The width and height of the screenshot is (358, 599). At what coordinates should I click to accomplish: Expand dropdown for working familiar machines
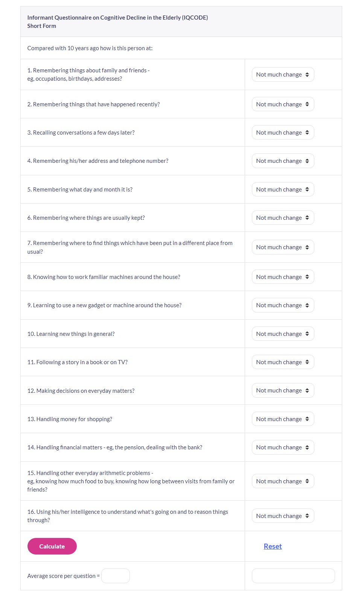point(283,277)
